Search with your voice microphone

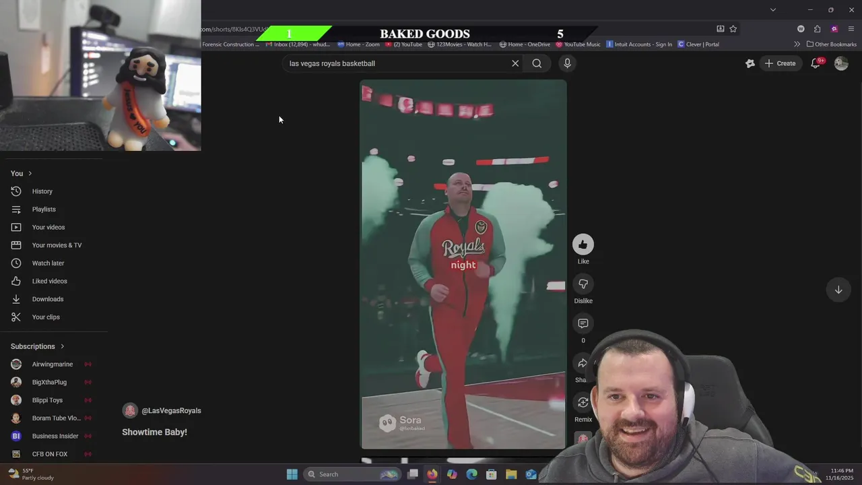(567, 63)
